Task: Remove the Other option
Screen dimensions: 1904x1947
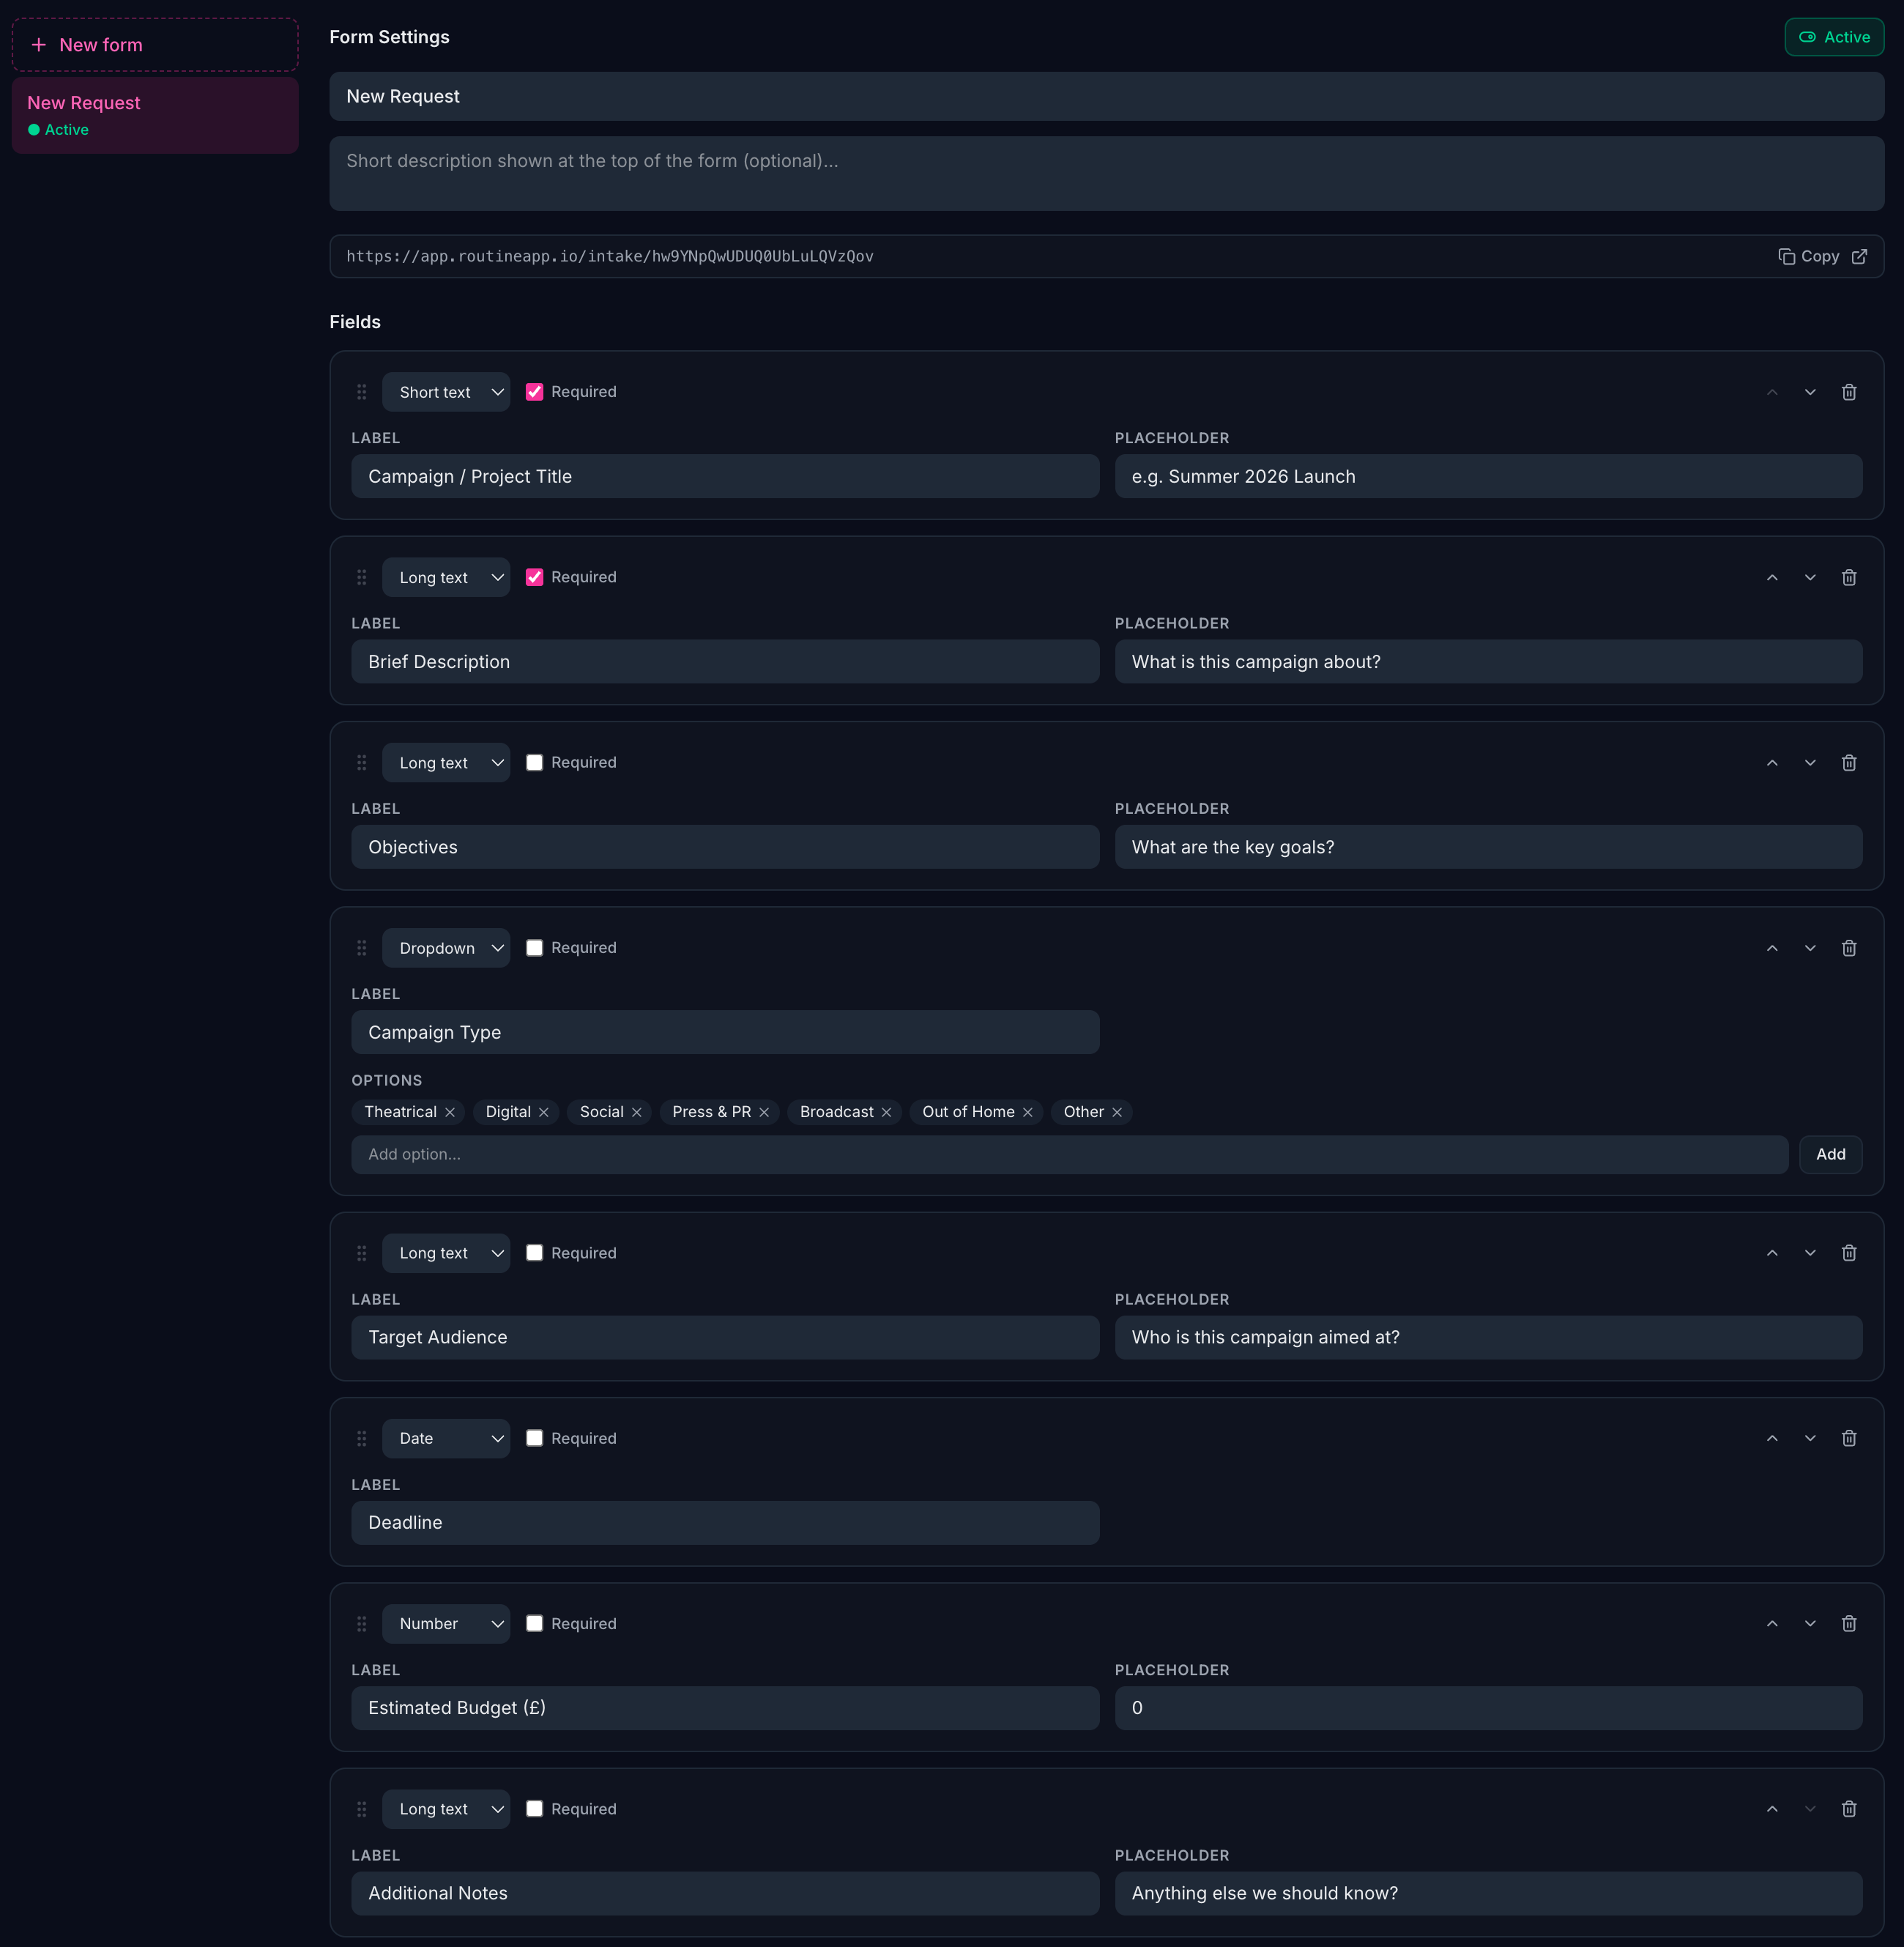Action: point(1117,1111)
